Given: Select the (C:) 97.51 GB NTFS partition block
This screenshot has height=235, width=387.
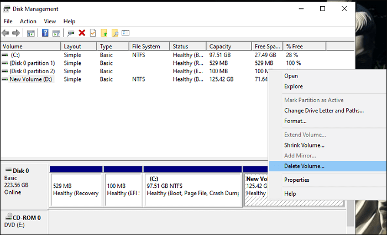Looking at the screenshot, I should pos(192,190).
